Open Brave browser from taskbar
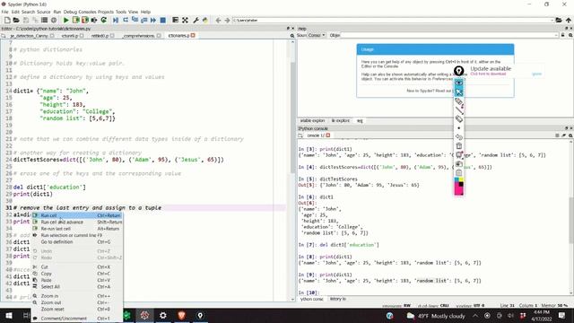This screenshot has width=574, height=323. tap(181, 315)
